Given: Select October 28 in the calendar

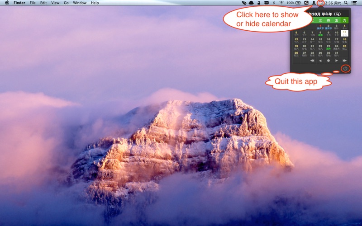Looking at the screenshot, I should pos(312,54).
